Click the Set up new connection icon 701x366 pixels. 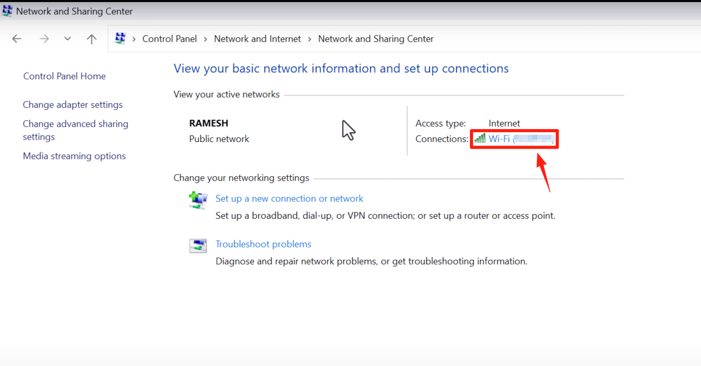[x=198, y=200]
